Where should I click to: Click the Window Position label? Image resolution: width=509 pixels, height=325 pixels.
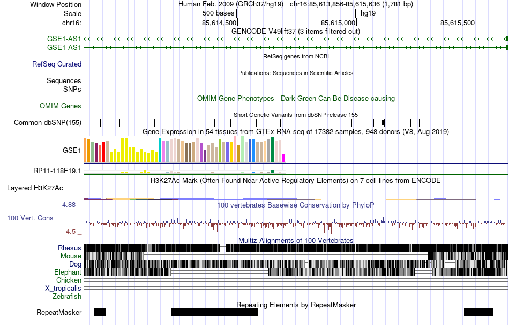click(x=56, y=4)
